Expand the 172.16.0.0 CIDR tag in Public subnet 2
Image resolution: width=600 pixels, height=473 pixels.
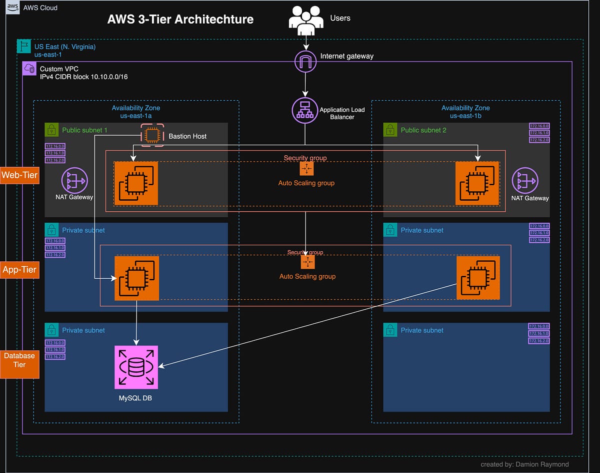pyautogui.click(x=538, y=125)
